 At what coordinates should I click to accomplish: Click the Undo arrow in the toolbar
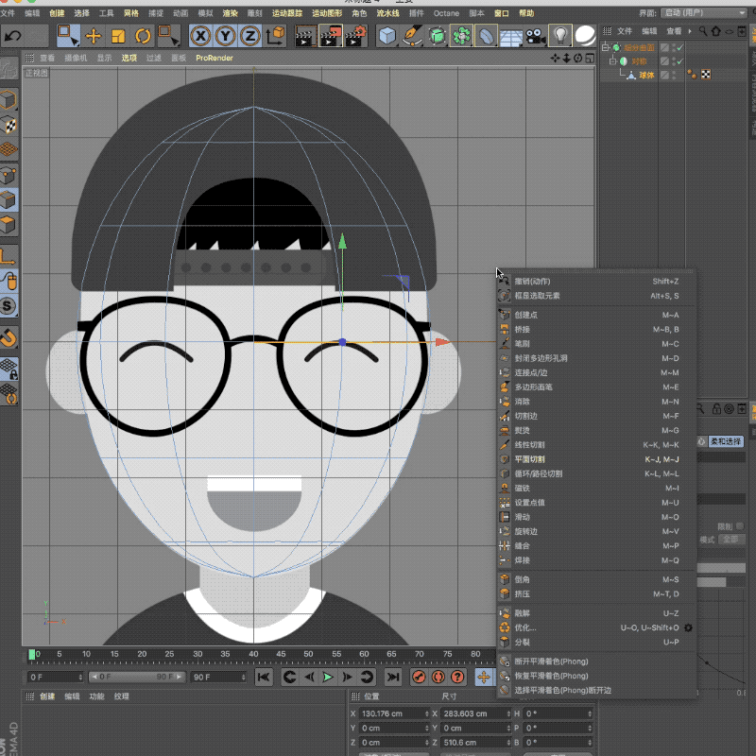(x=13, y=36)
